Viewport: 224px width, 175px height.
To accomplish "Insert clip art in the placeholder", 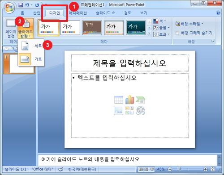I will (129, 110).
